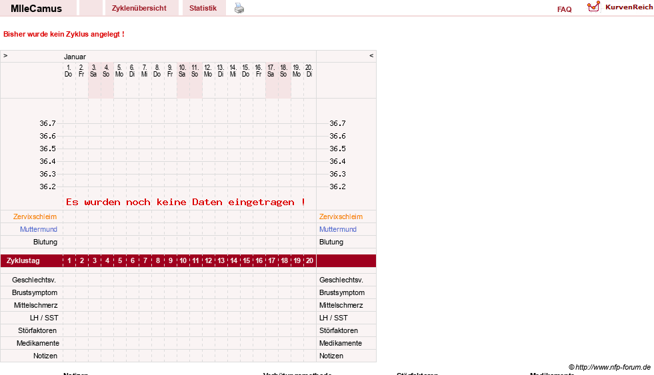Image resolution: width=654 pixels, height=375 pixels.
Task: Click the date column '15. Do'
Action: coord(246,71)
